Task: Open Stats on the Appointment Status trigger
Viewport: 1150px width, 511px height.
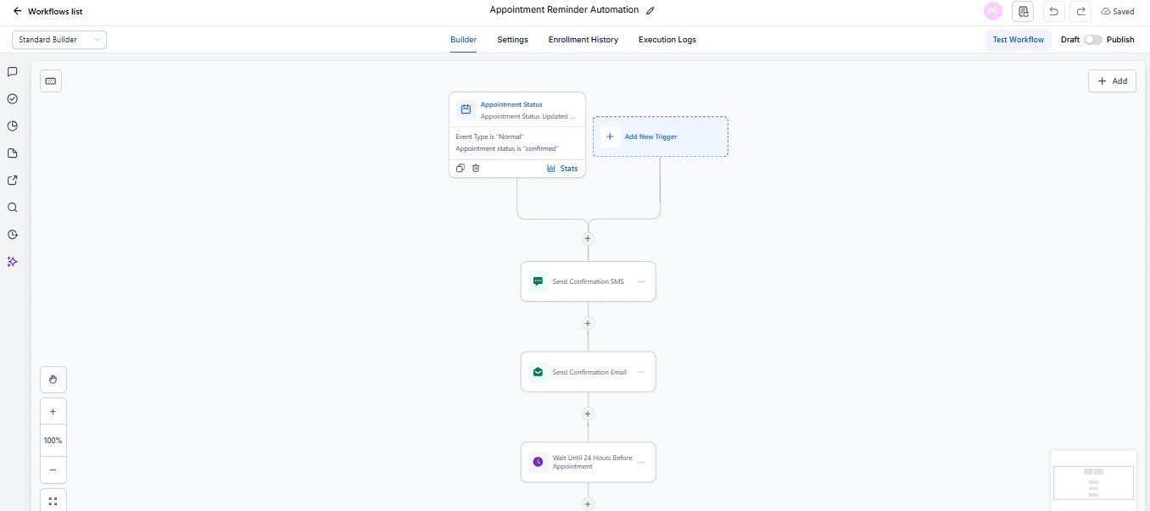Action: (x=562, y=169)
